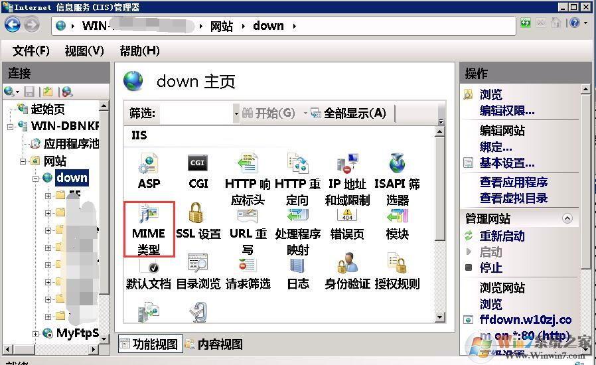The image size is (596, 365).
Task: Open 日志 feature icon
Action: point(297,275)
